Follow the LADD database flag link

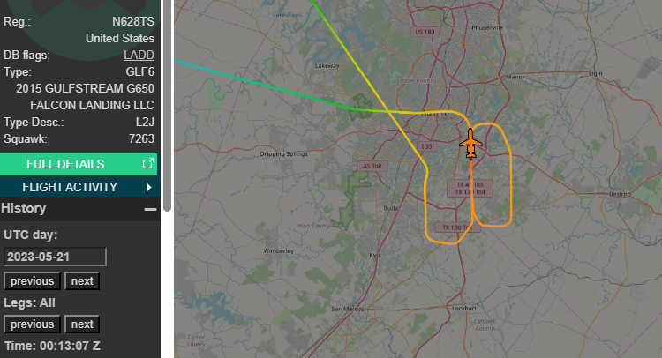139,56
